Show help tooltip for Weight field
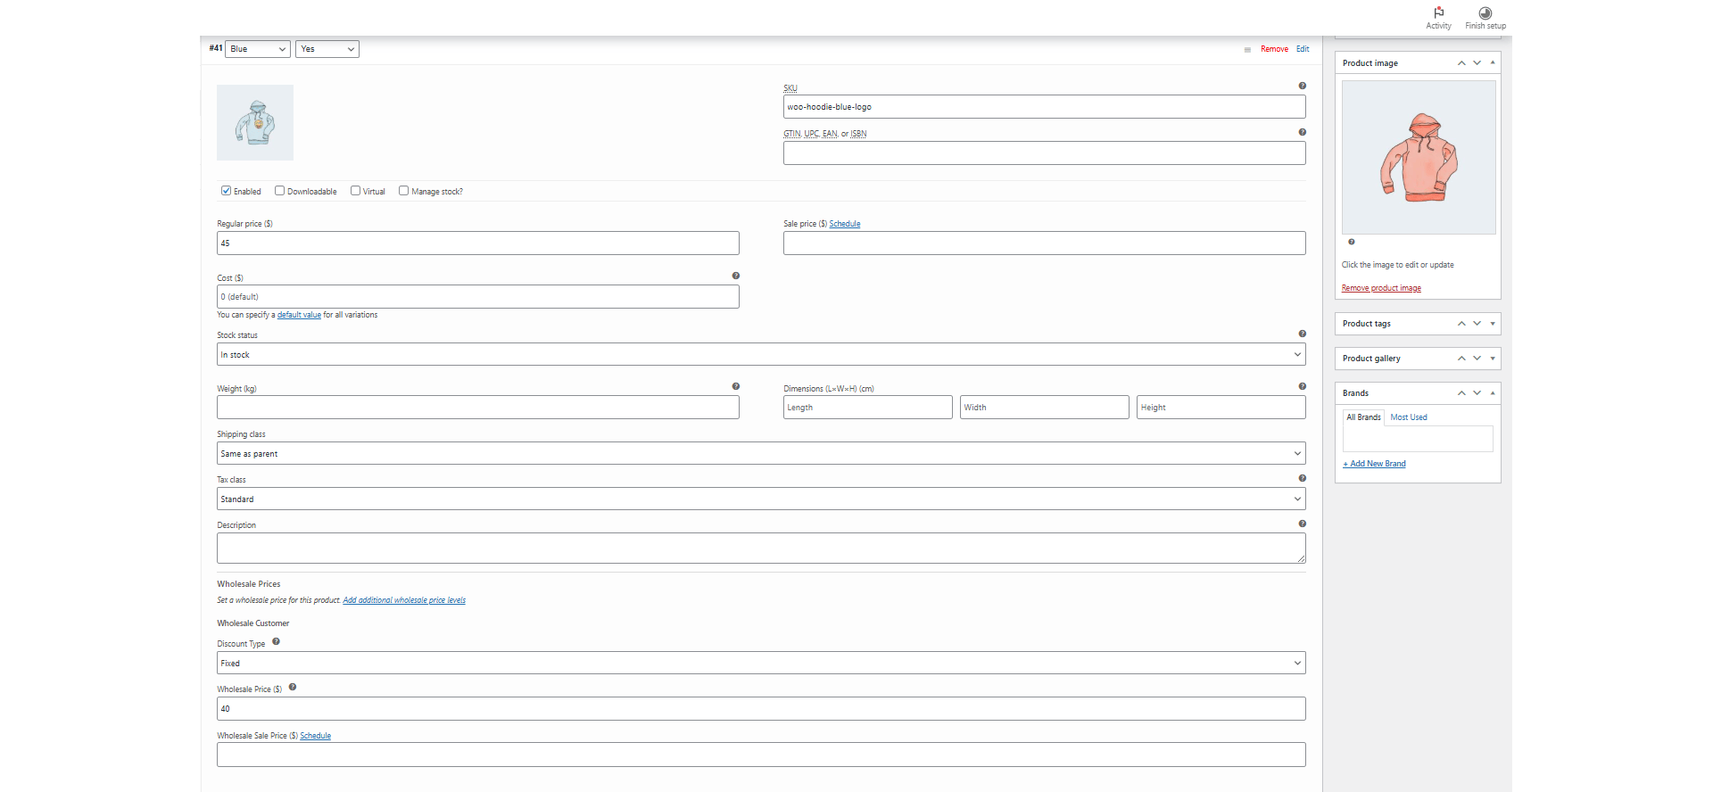Image resolution: width=1713 pixels, height=792 pixels. click(x=736, y=386)
